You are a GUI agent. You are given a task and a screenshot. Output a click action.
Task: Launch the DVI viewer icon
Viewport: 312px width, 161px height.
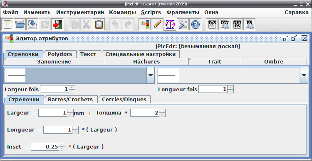225,24
